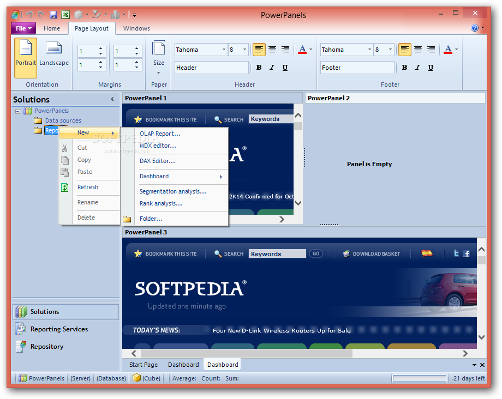The height and width of the screenshot is (399, 502).
Task: Select Portrait orientation
Action: [26, 58]
